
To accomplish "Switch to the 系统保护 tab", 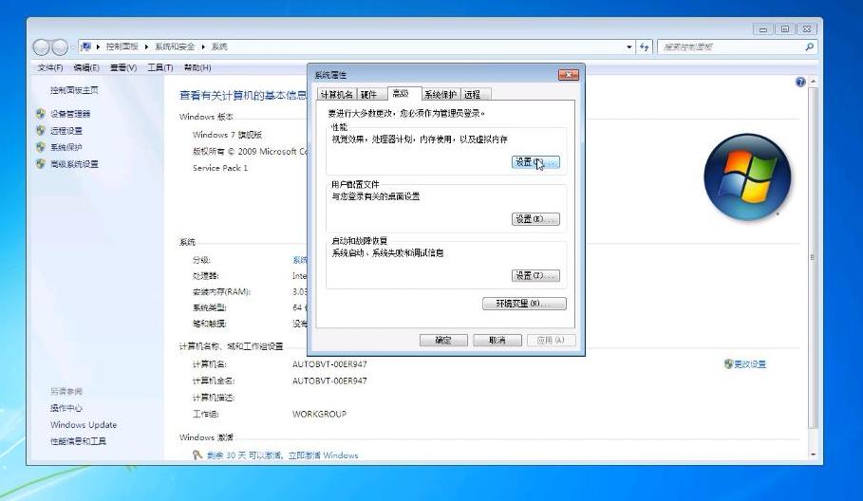I will (441, 95).
